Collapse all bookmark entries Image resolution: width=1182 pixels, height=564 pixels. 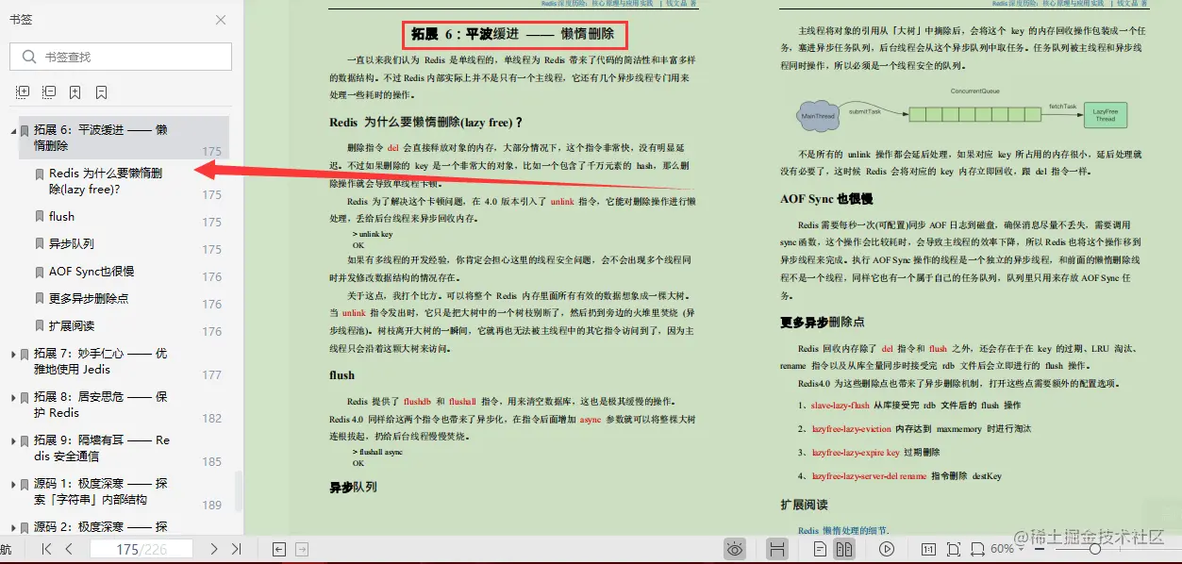point(47,92)
